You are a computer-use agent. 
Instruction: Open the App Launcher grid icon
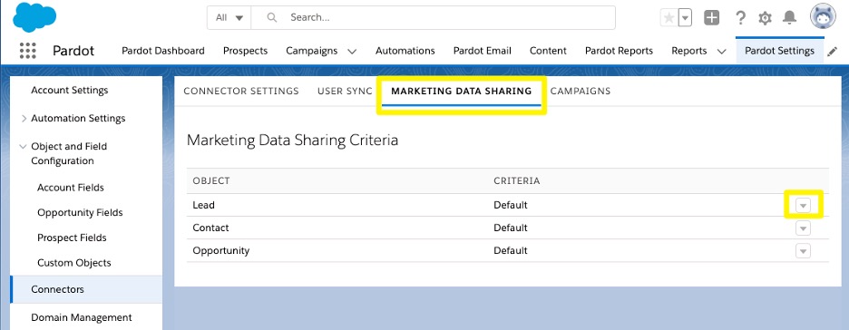27,50
